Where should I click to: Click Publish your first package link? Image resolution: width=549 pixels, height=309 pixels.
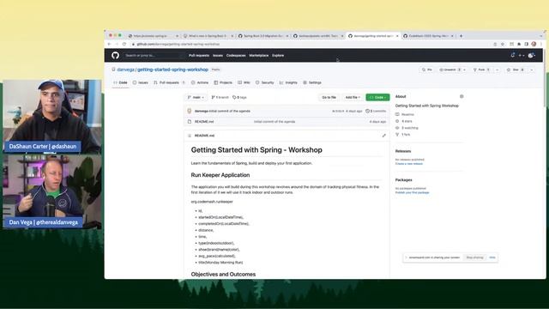[412, 192]
